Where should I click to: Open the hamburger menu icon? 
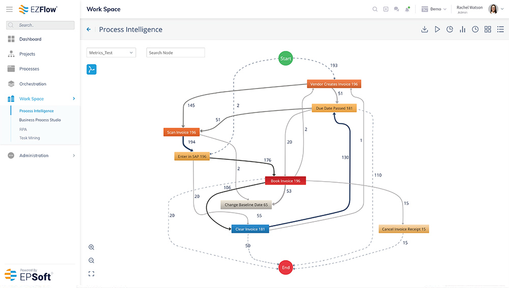coord(9,9)
